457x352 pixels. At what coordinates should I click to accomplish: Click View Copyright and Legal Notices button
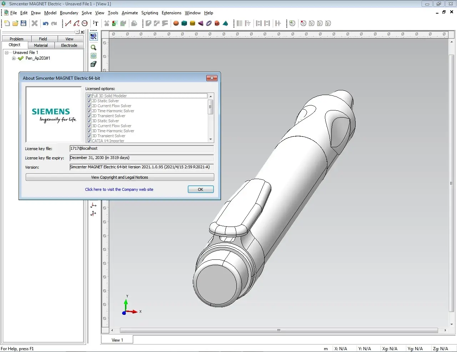click(x=120, y=177)
